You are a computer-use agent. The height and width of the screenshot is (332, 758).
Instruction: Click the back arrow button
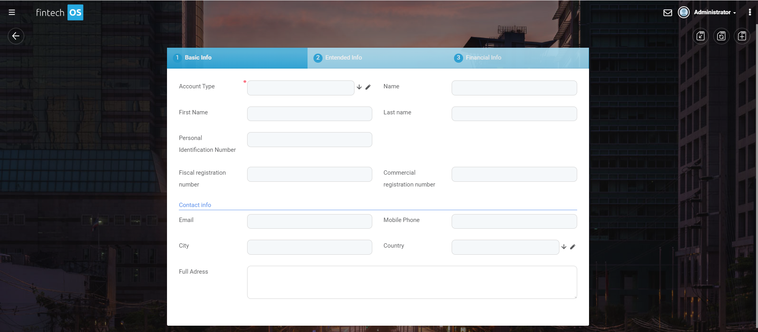coord(16,36)
